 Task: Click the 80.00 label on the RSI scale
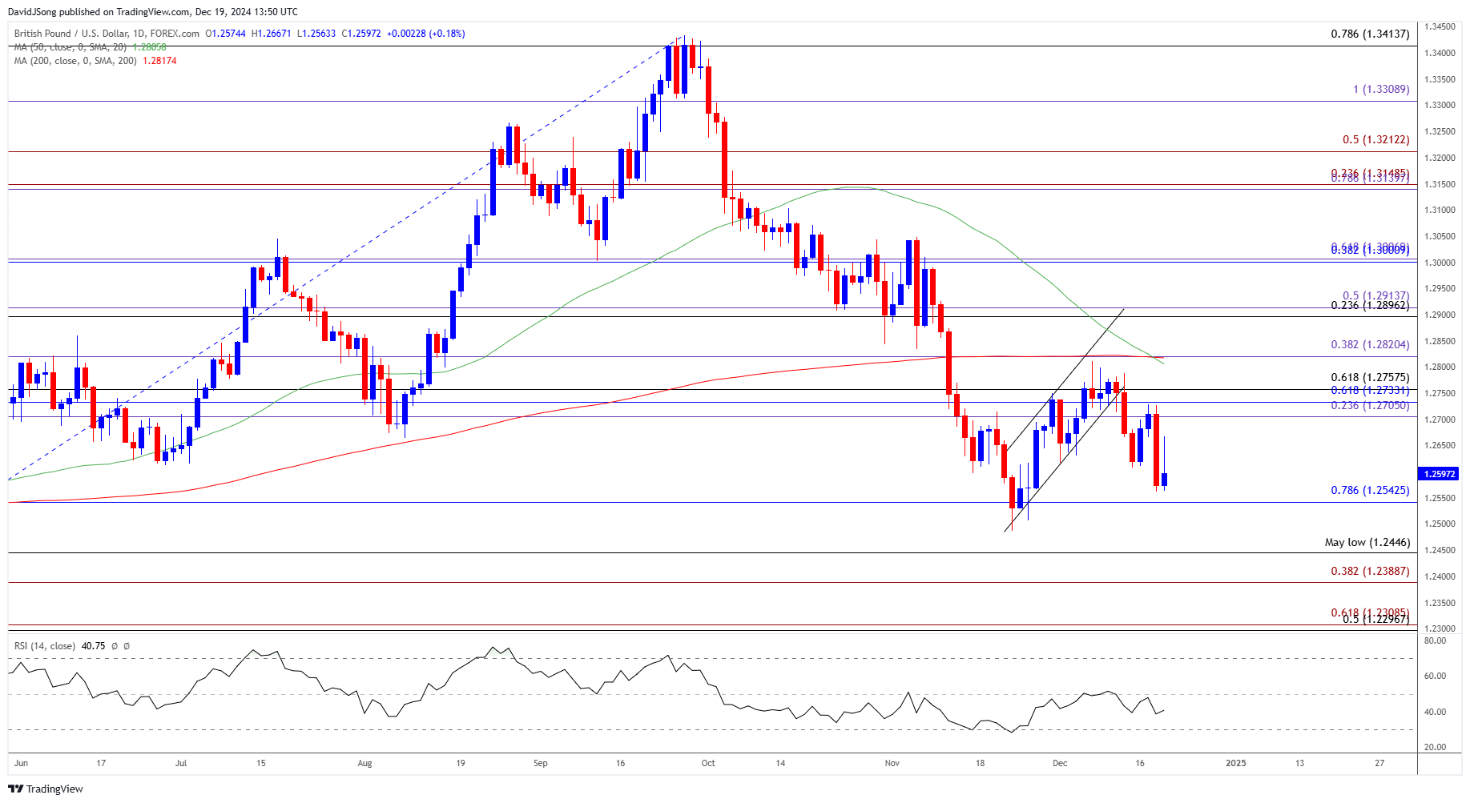pyautogui.click(x=1435, y=640)
